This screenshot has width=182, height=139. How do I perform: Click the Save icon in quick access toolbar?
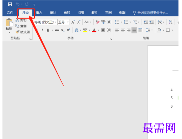click(x=10, y=4)
